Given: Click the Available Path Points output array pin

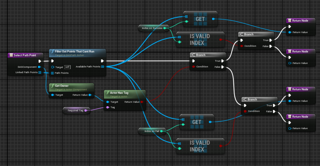Looking at the screenshot, I should click(x=103, y=67).
